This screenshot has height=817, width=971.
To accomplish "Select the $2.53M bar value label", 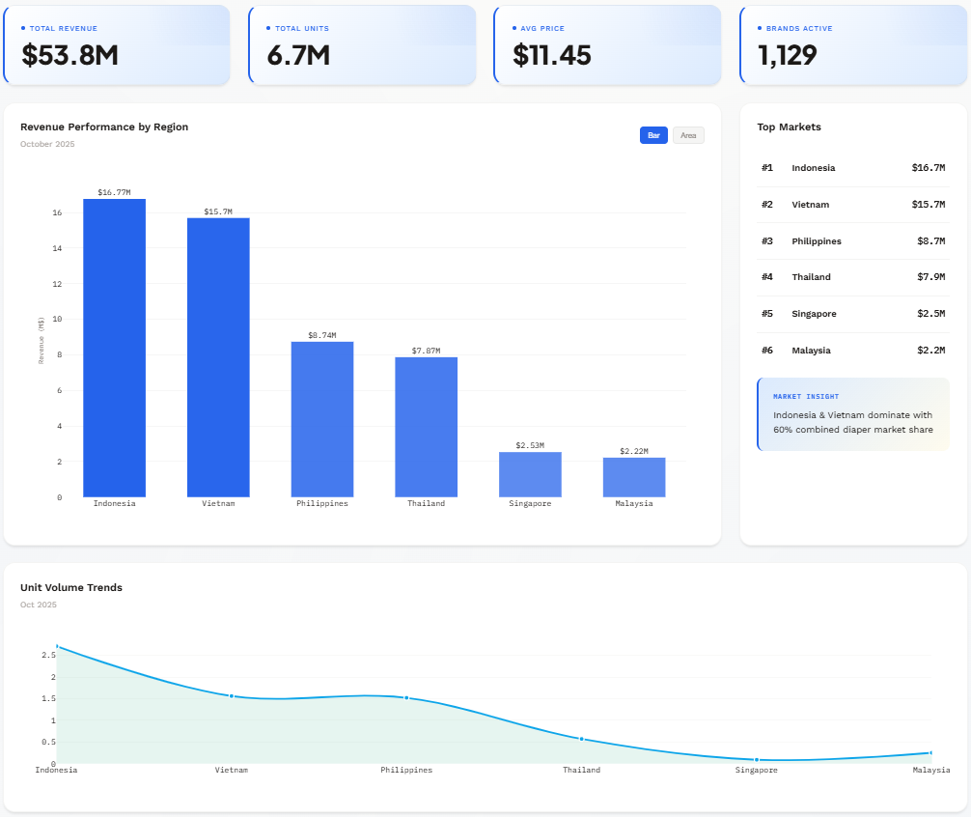I will pyautogui.click(x=530, y=445).
